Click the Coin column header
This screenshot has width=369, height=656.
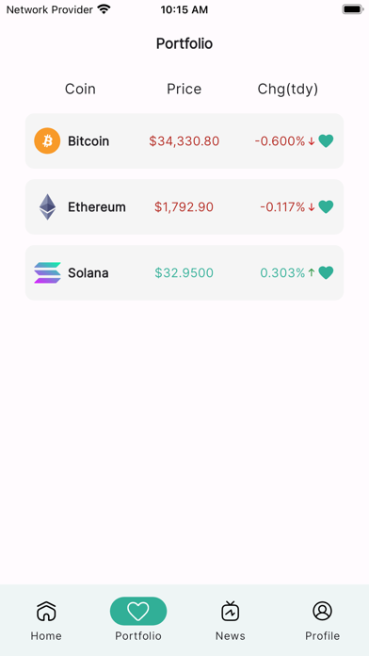(80, 89)
